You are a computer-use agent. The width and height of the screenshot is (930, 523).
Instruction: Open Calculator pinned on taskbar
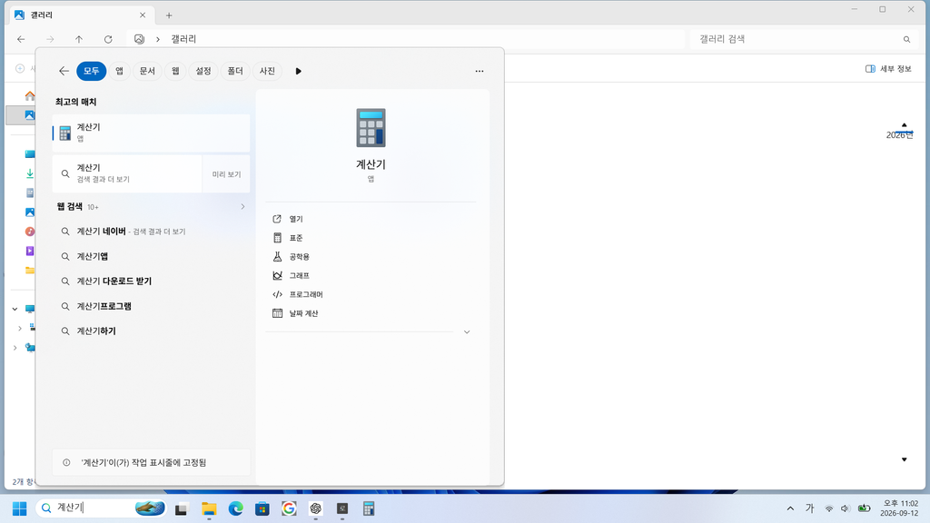pos(369,508)
